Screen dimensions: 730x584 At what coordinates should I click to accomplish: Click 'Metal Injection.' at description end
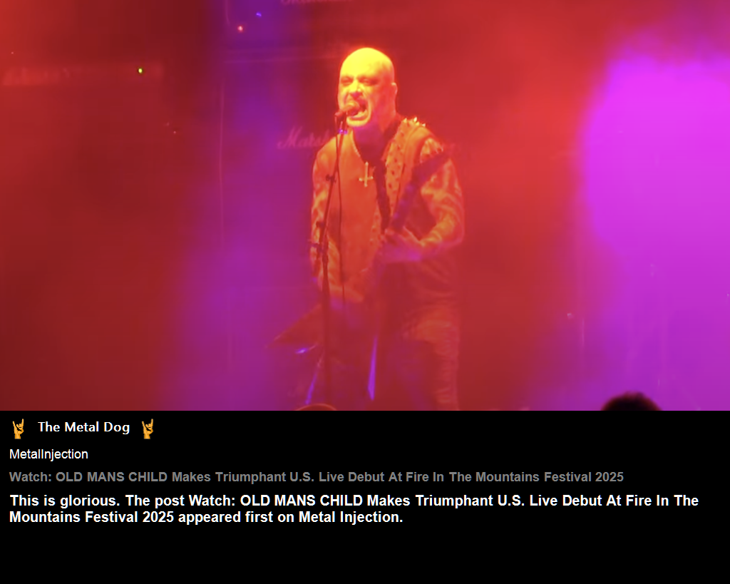point(351,517)
